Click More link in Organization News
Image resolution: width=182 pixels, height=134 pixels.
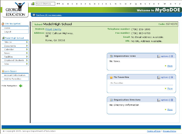[x=170, y=66]
